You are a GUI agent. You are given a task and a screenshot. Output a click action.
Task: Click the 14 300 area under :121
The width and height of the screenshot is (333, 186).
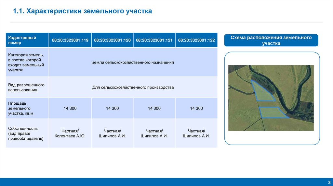[154, 108]
